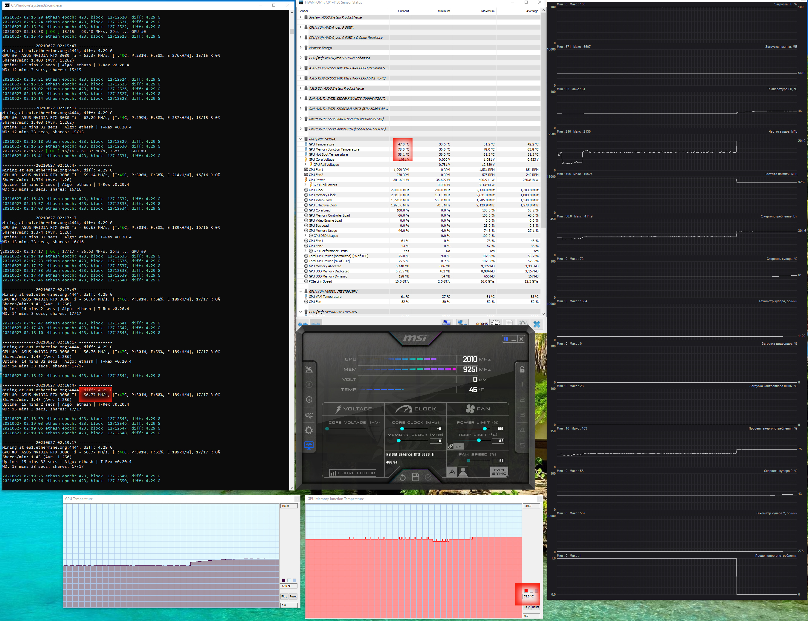Image resolution: width=808 pixels, height=621 pixels.
Task: Toggle the FAN SYNC button
Action: click(499, 472)
